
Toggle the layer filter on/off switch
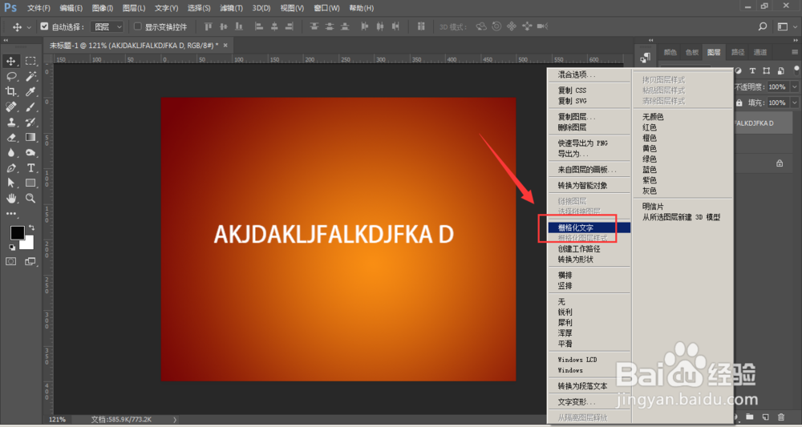coord(797,70)
